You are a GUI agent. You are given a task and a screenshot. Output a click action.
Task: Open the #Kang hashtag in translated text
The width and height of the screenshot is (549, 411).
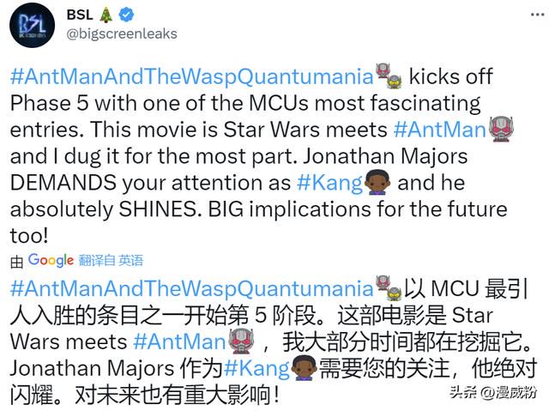point(256,368)
